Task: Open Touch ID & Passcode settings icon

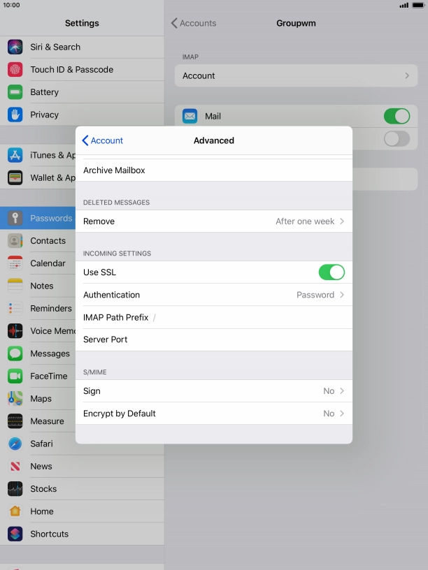Action: pos(15,70)
